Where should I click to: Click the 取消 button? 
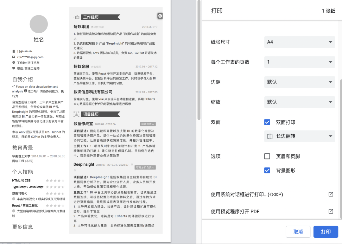(298, 232)
